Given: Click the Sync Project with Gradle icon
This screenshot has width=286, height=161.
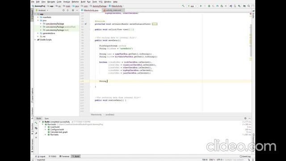Looking at the screenshot, I should pos(231,6).
